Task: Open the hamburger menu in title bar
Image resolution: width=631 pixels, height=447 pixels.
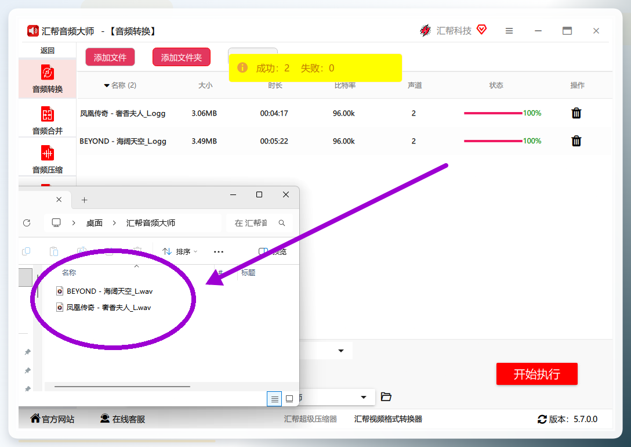Action: click(x=509, y=31)
